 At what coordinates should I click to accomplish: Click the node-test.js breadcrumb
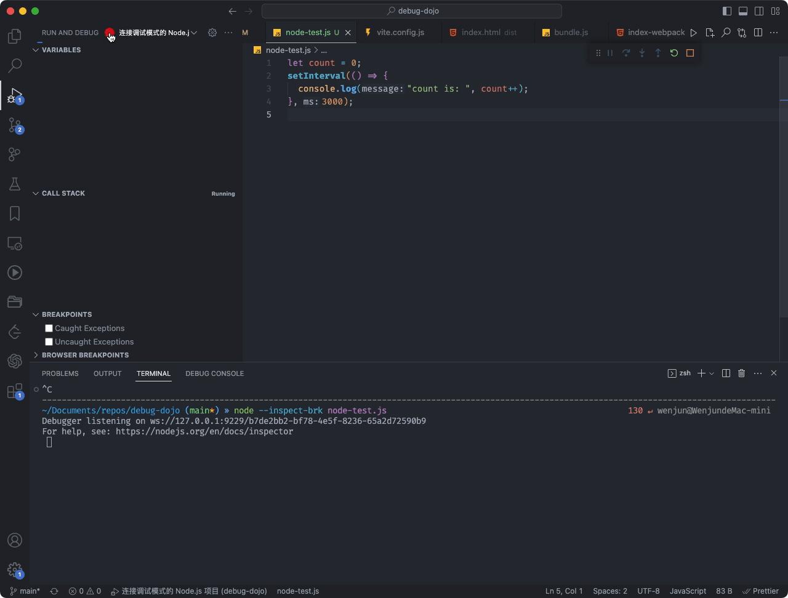287,50
